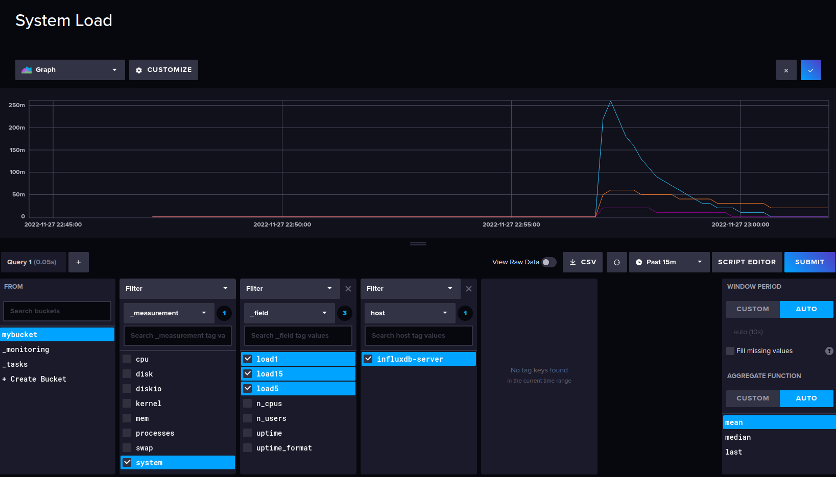Expand the Past 15m time range dropdown
The height and width of the screenshot is (477, 836).
click(669, 262)
